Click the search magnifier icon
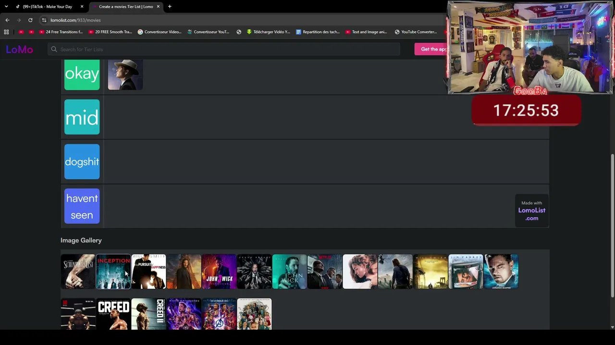 click(x=54, y=49)
